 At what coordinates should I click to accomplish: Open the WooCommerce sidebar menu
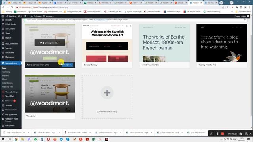click(x=11, y=44)
